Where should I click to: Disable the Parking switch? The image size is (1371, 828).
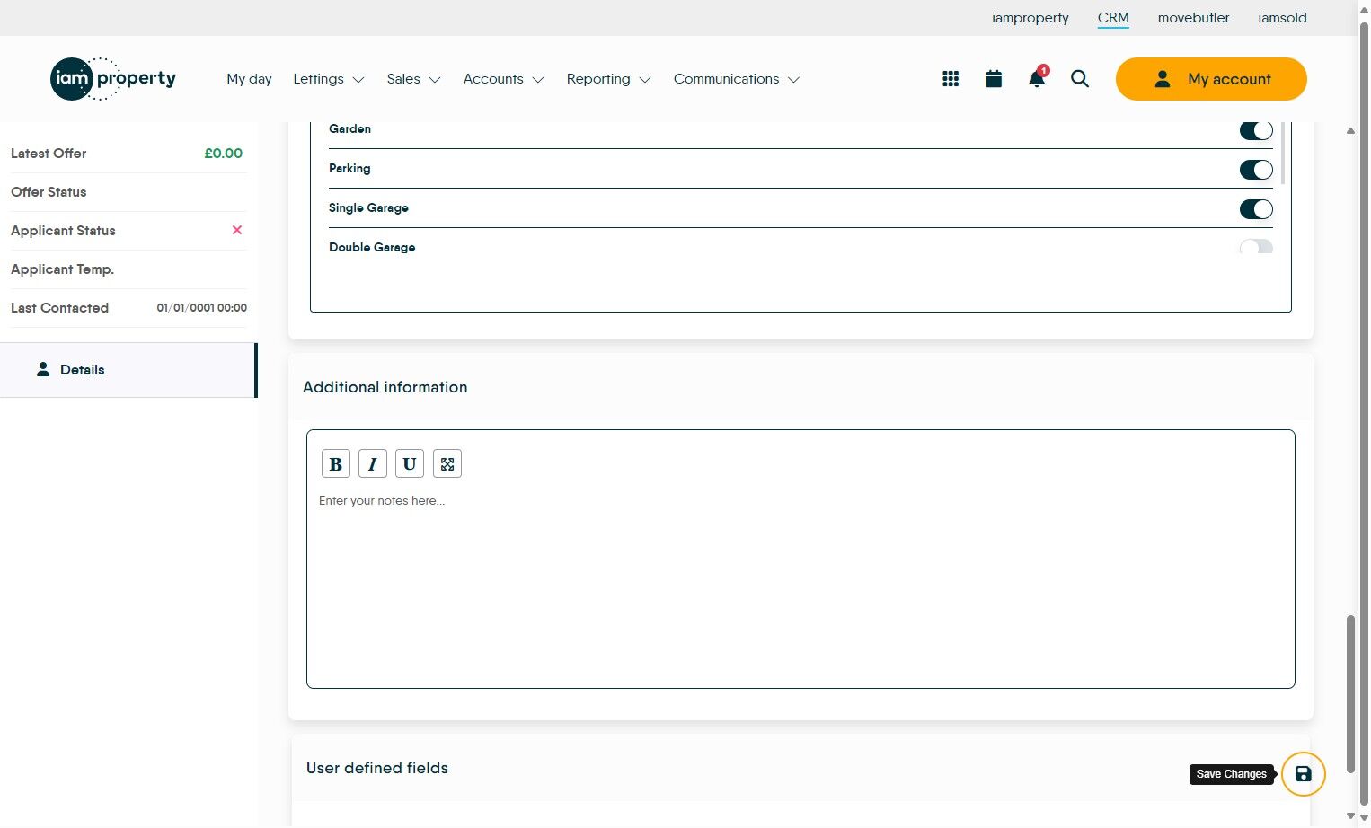pos(1256,170)
